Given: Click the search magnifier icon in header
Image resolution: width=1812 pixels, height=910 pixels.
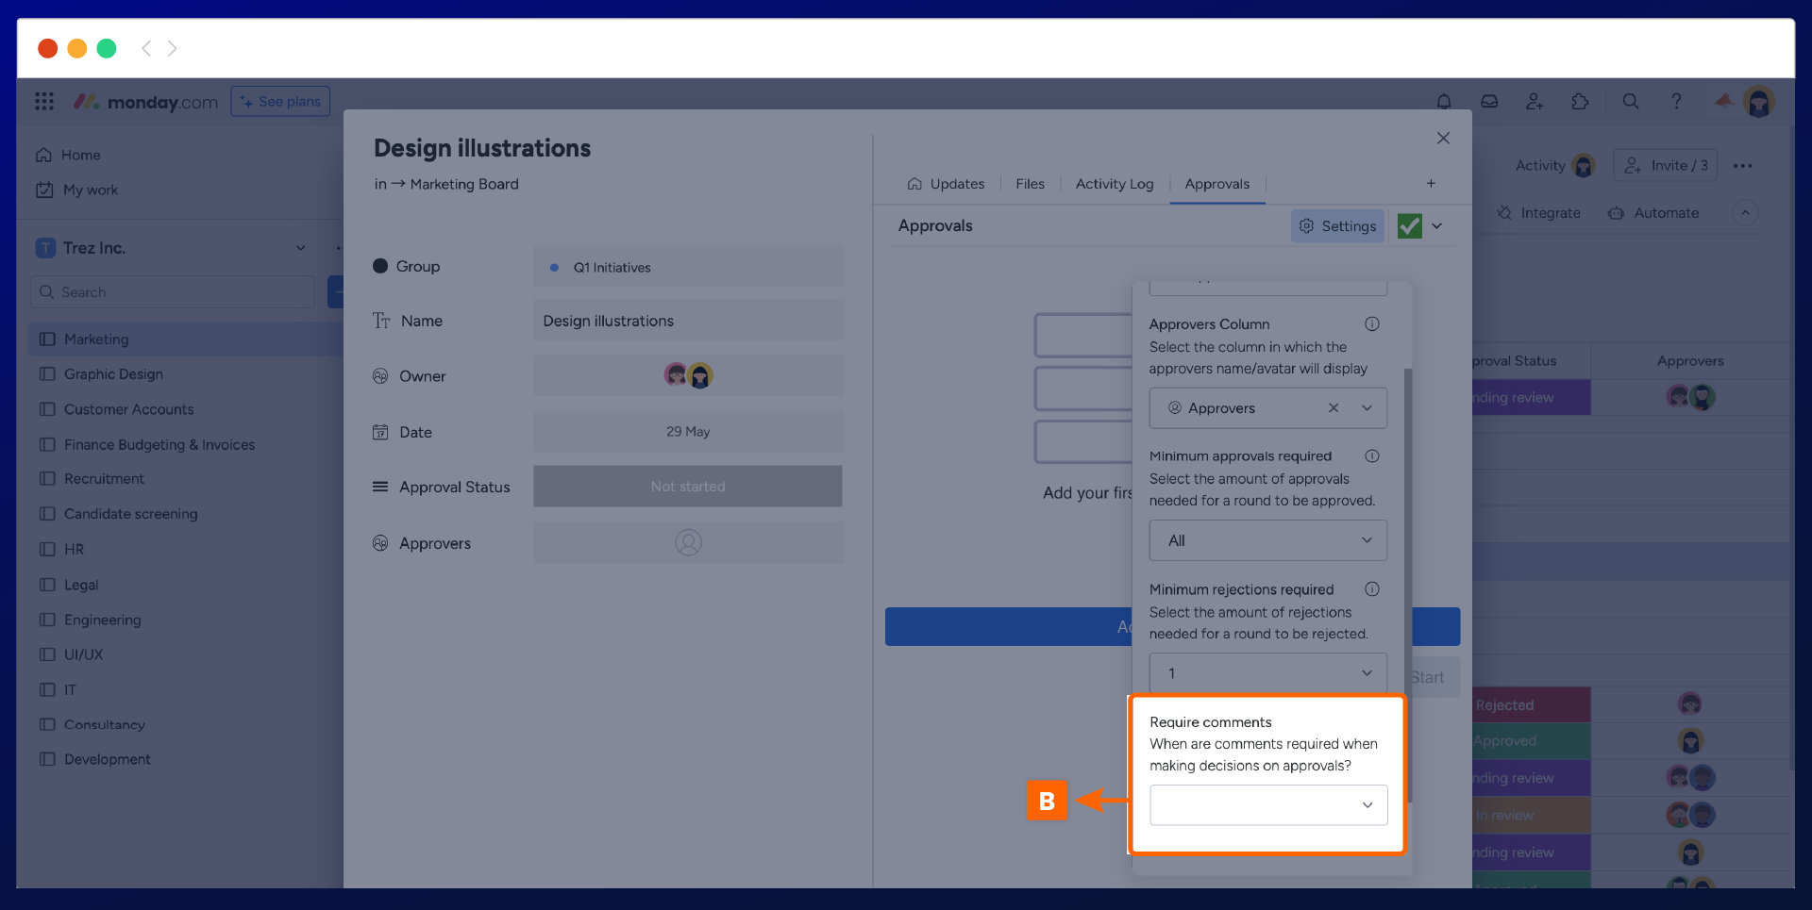Looking at the screenshot, I should tap(1631, 102).
